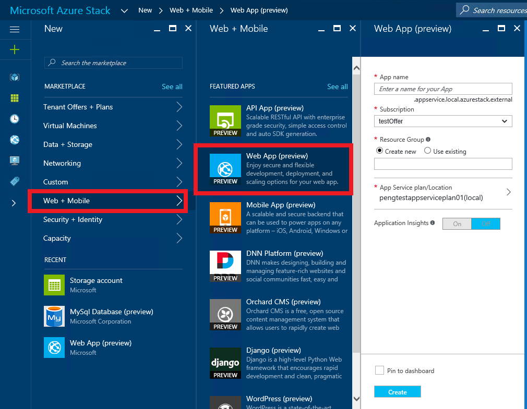Expand Custom category chevron
527x409 pixels.
point(179,182)
